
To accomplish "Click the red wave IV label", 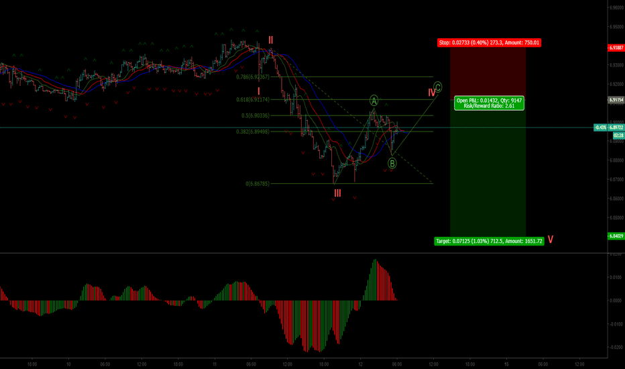I will pos(432,93).
